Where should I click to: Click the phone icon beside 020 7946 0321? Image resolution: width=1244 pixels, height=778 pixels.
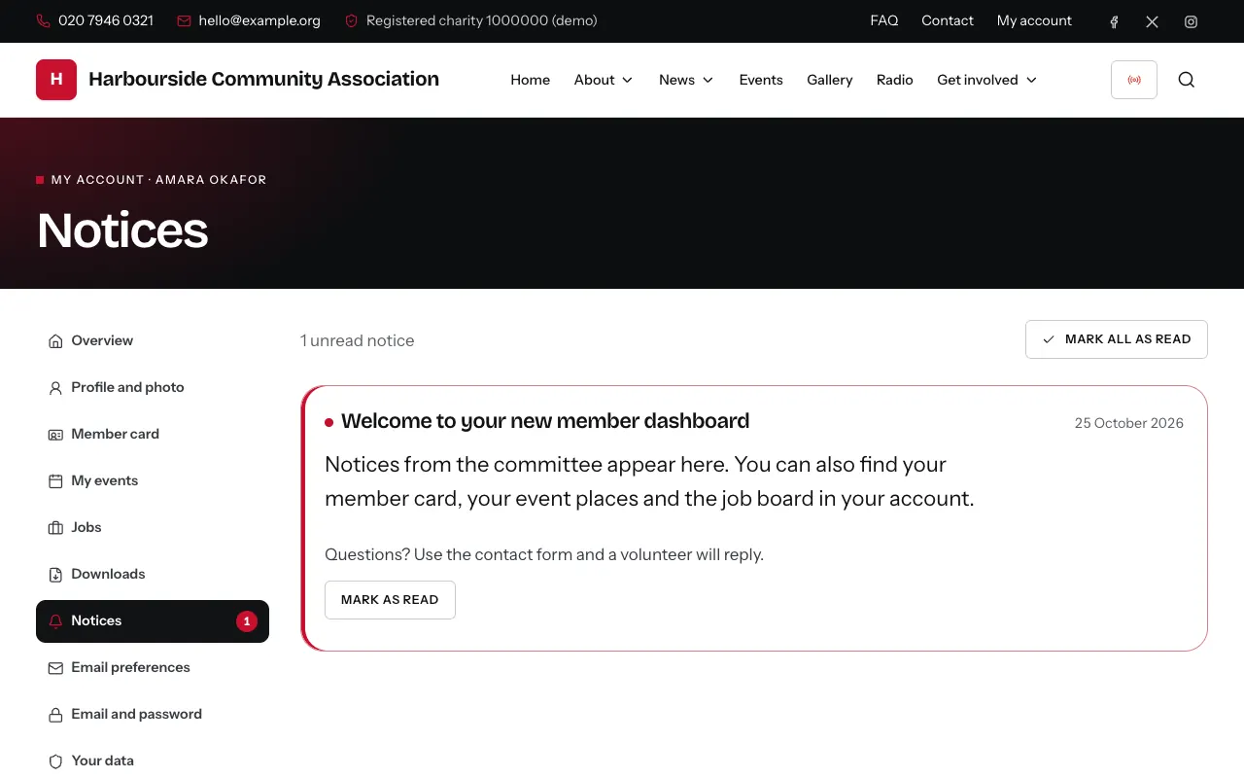pos(43,20)
